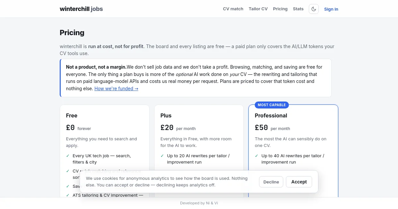Click the checkmark beside Every UK tech job
Viewport: 398px width, 209px height.
(68, 156)
